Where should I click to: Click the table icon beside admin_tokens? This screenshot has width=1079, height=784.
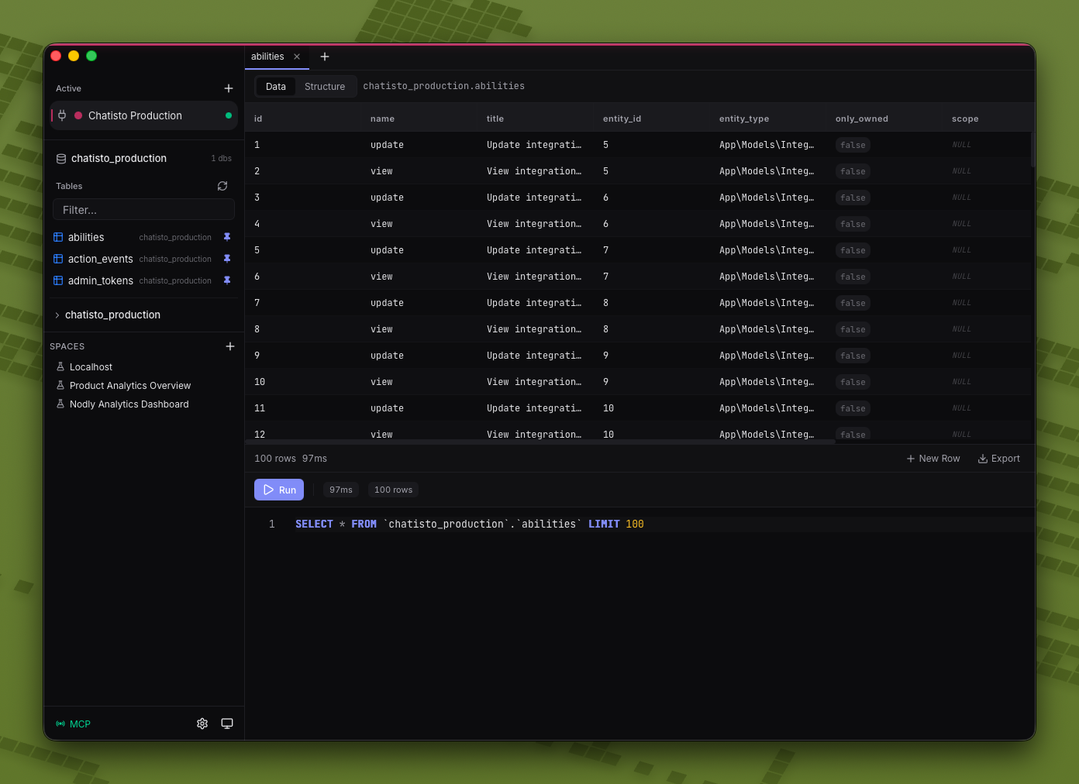pos(58,280)
